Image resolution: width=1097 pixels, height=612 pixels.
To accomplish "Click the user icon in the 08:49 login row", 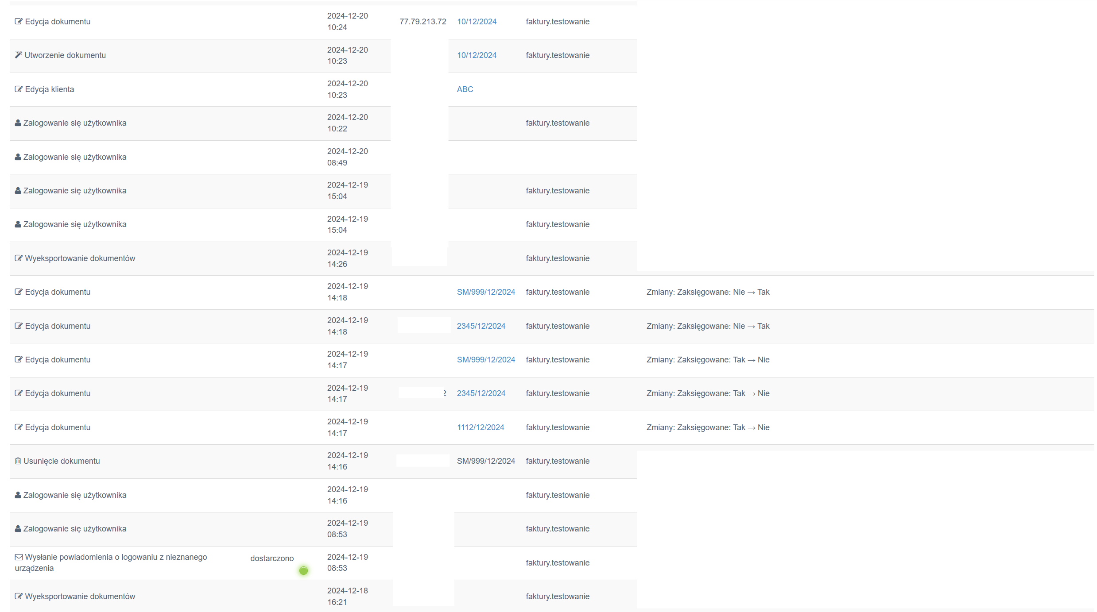I will pos(18,157).
